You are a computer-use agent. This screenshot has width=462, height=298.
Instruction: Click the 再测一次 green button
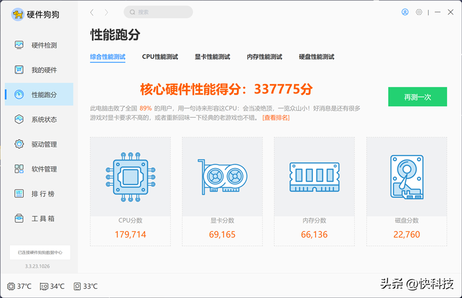[418, 96]
